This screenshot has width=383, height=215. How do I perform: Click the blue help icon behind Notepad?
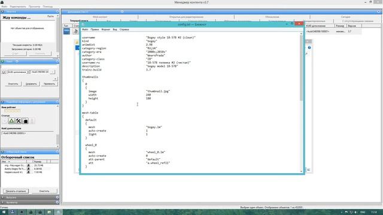tap(309, 48)
